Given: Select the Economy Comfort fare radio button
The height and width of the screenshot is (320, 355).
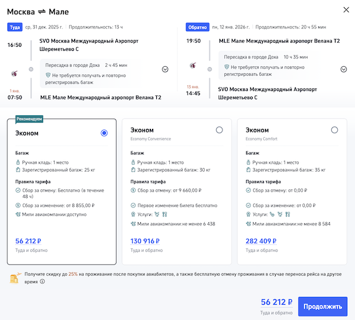Looking at the screenshot, I should (x=335, y=130).
